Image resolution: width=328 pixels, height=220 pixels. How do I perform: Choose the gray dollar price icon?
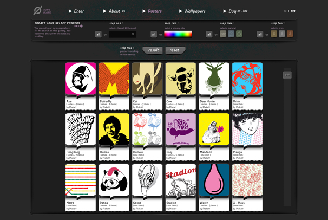pyautogui.click(x=281, y=34)
